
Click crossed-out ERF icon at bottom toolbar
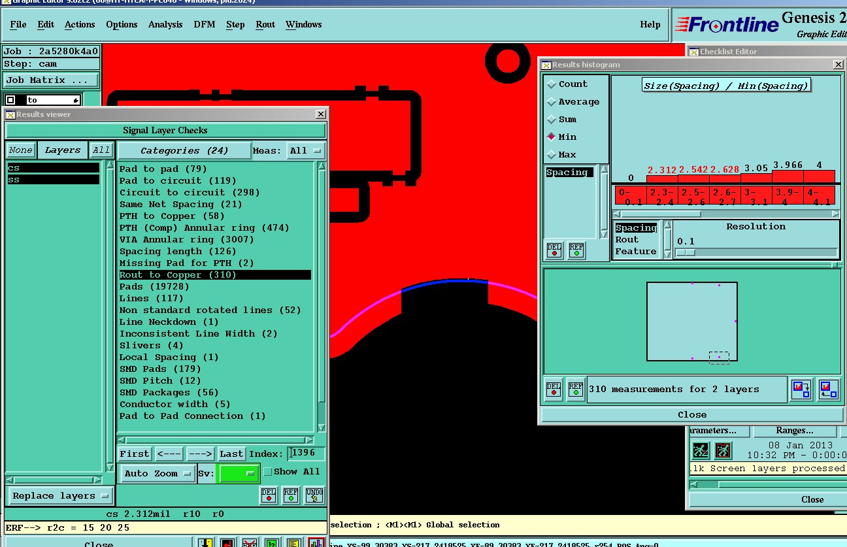[x=250, y=542]
